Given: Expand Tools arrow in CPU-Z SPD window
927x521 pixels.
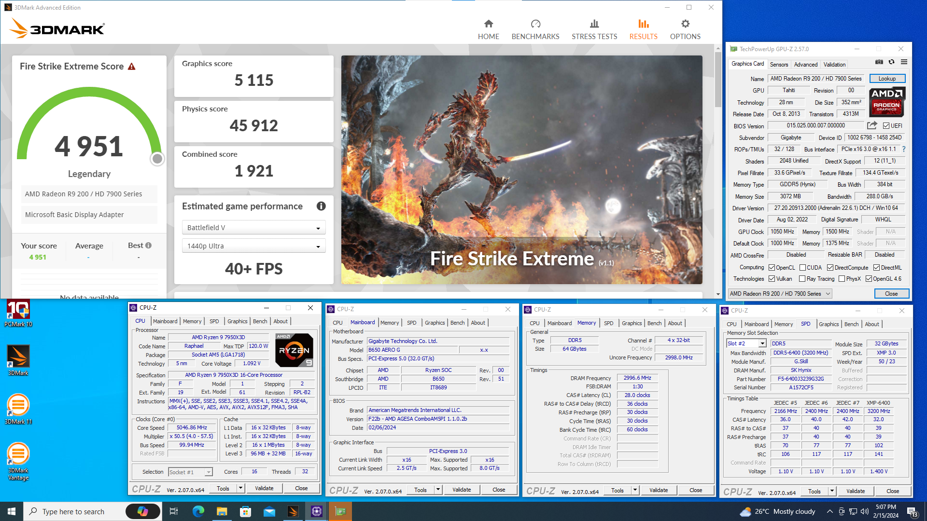Looking at the screenshot, I should 832,491.
